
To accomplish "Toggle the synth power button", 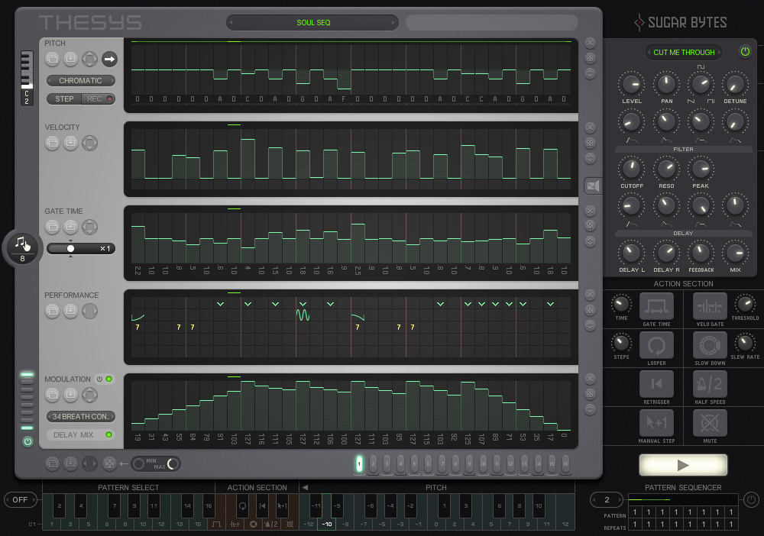I will click(745, 52).
